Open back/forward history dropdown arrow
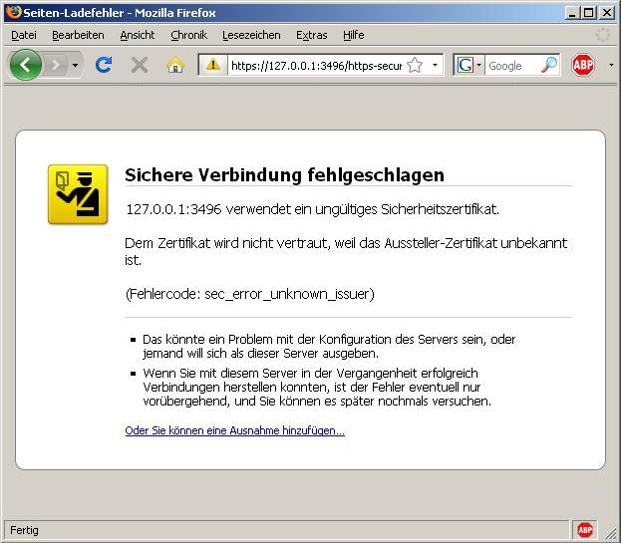621x543 pixels. pyautogui.click(x=76, y=66)
